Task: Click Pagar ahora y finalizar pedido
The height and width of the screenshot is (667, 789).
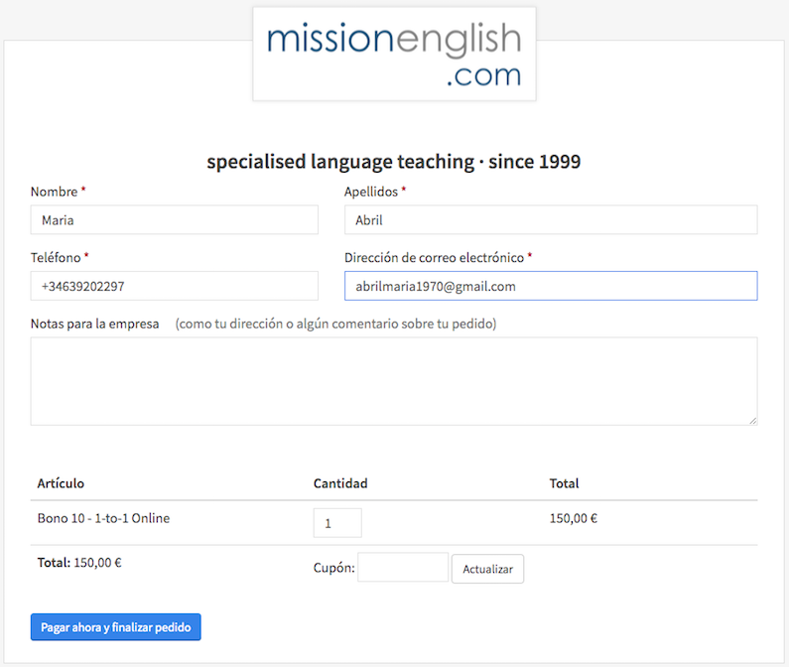Action: click(x=116, y=627)
